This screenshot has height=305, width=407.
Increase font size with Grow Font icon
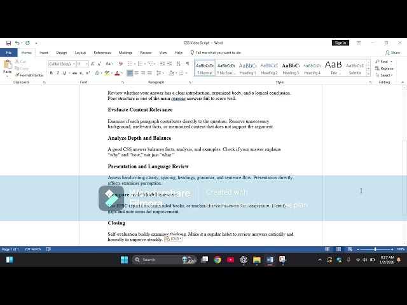93,64
